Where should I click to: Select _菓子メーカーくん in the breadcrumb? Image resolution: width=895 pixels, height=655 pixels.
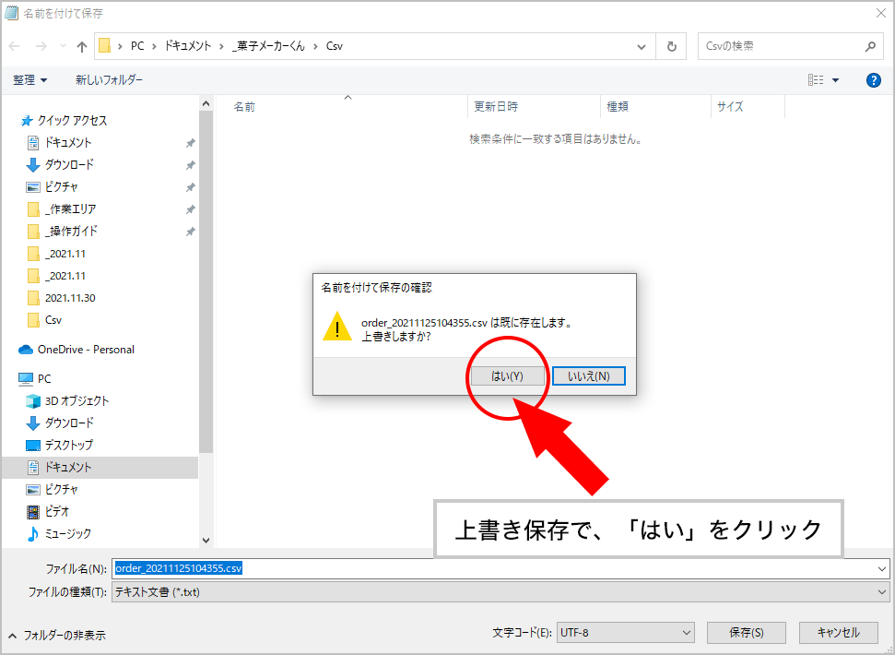268,46
